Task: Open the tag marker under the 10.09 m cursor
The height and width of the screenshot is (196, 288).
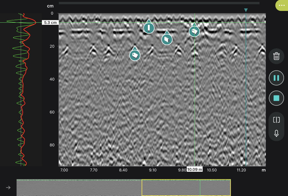Action: [194, 31]
